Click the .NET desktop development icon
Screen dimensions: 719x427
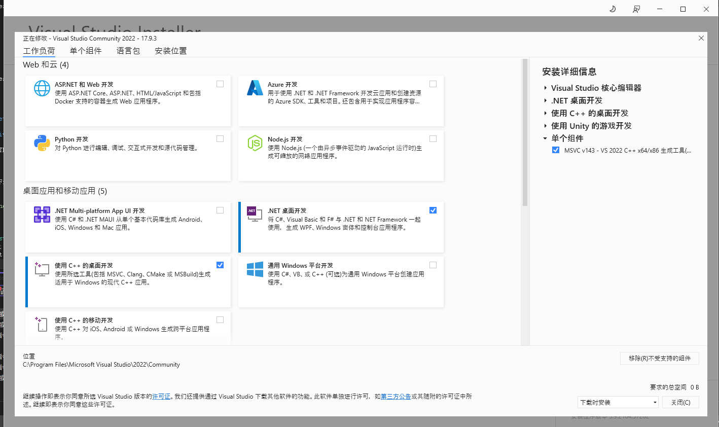(x=255, y=215)
